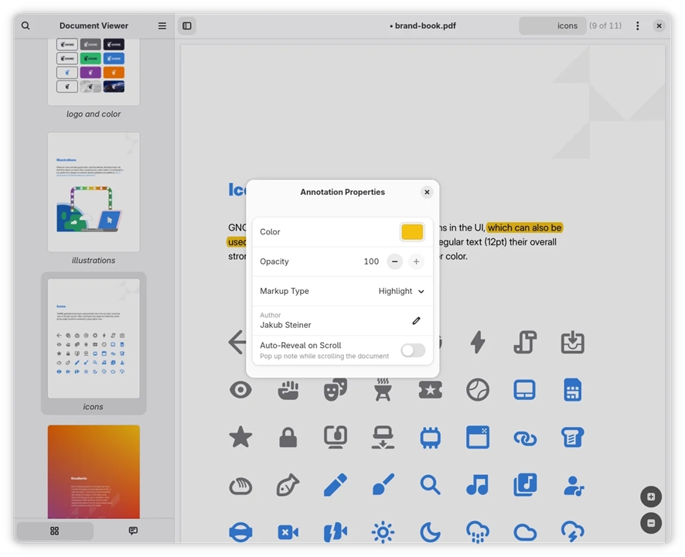
Task: Zoom out of the document with the minus button
Action: [x=650, y=523]
